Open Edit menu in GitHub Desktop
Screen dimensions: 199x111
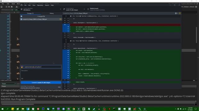(30, 5)
